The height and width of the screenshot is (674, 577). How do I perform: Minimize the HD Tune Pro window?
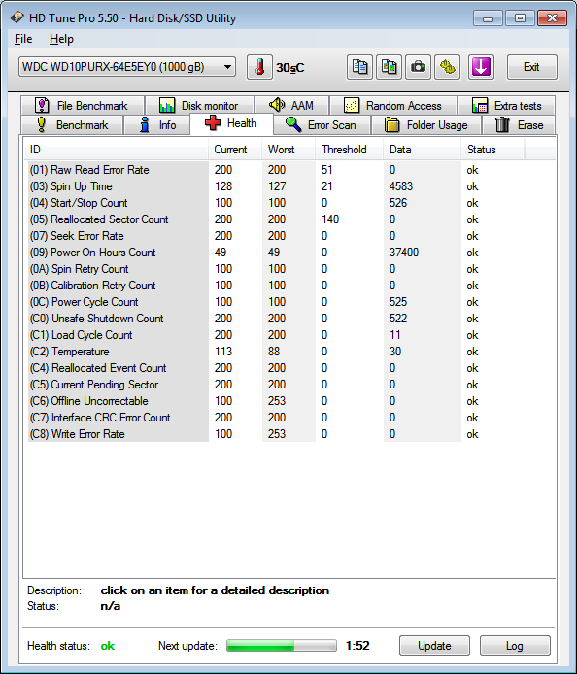click(488, 18)
